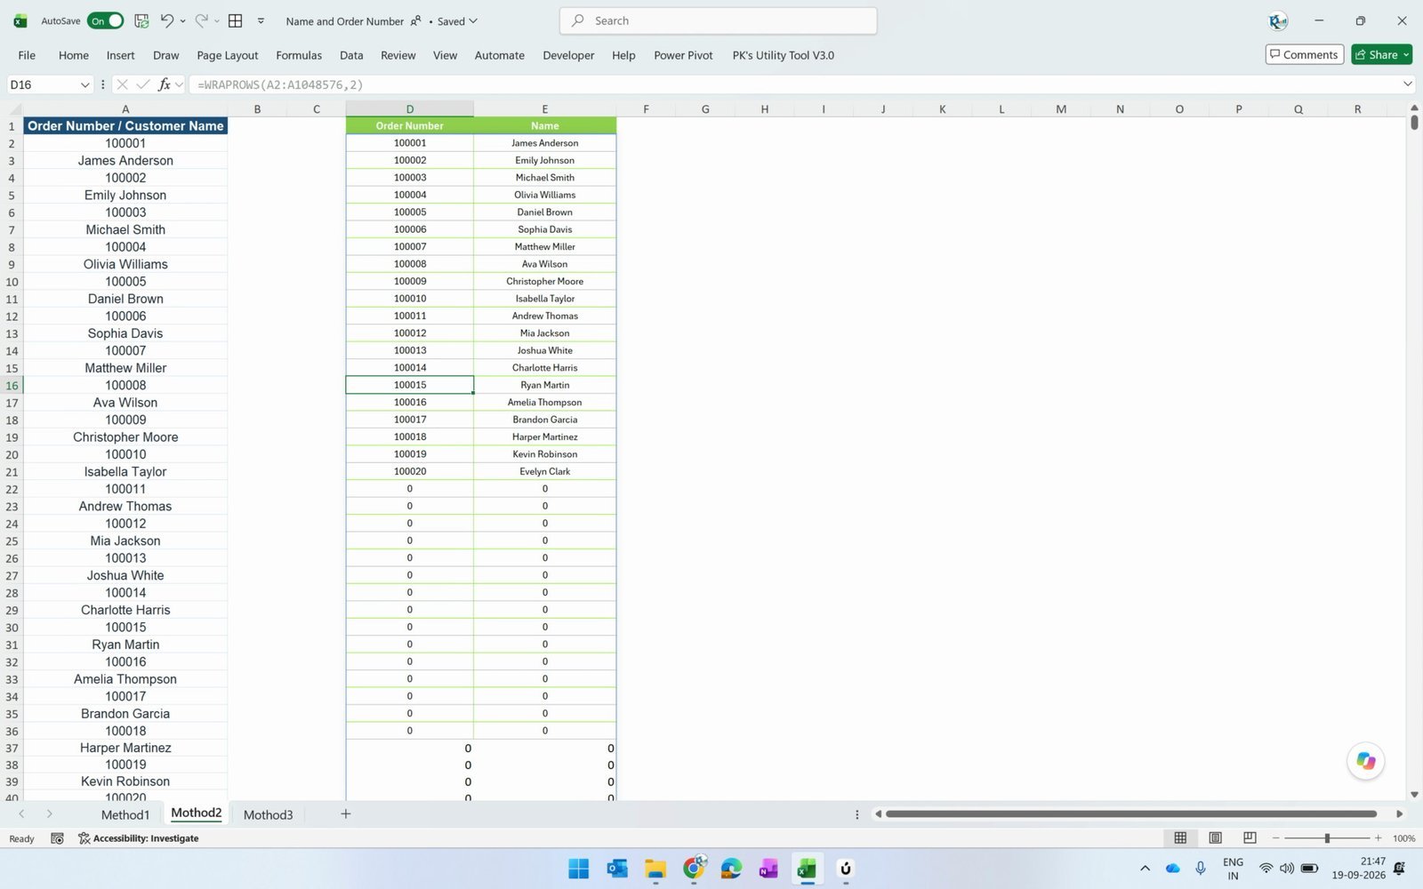The height and width of the screenshot is (889, 1423).
Task: Switch to Page Break Preview icon
Action: 1250,837
